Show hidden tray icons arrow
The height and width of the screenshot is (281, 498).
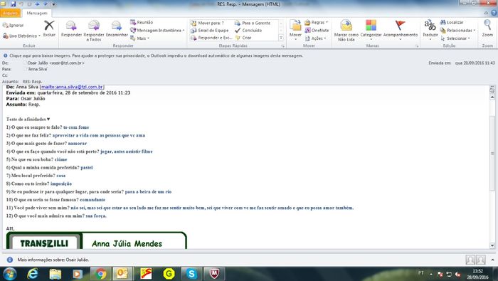[x=431, y=274]
